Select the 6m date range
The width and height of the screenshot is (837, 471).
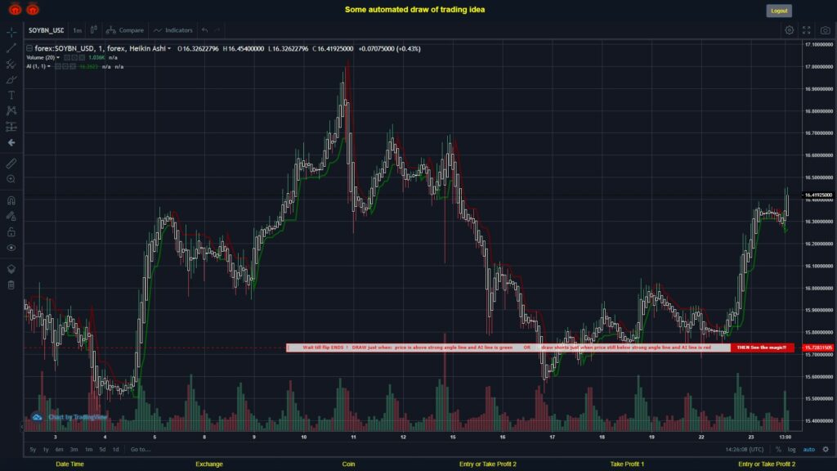(x=59, y=450)
